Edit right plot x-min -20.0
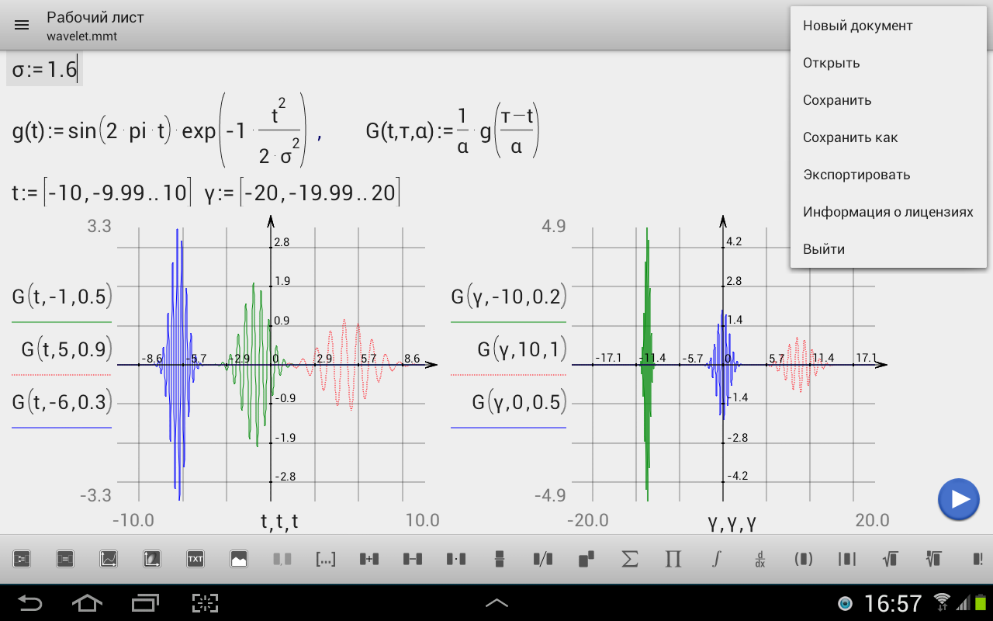The height and width of the screenshot is (621, 993). [x=588, y=520]
